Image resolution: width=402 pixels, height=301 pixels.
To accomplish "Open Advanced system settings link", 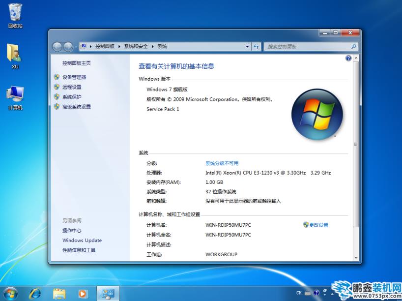I will [x=76, y=107].
